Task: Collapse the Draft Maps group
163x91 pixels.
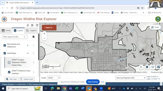Action: (x=28, y=53)
